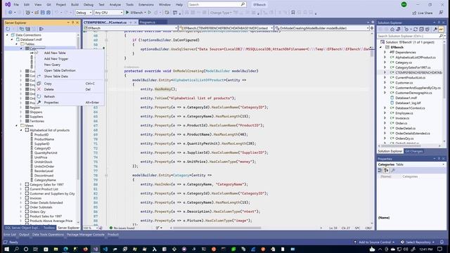Pin the Server Explorer panel with the pushpin
The width and height of the screenshot is (450, 253).
point(73,22)
